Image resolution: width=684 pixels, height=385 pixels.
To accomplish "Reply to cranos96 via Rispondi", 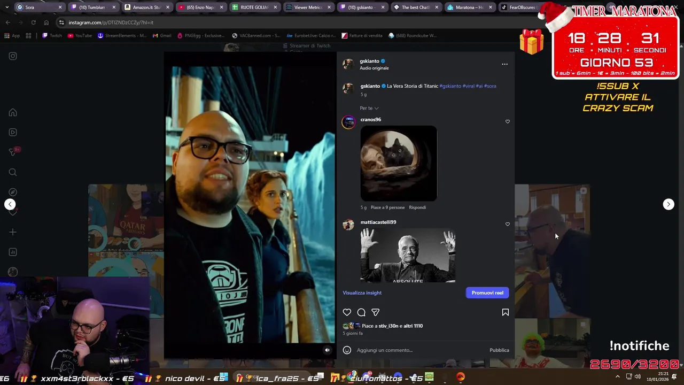I will pyautogui.click(x=417, y=207).
